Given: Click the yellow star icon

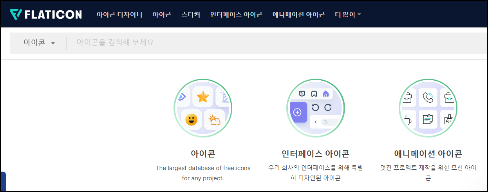Looking at the screenshot, I should pyautogui.click(x=203, y=97).
